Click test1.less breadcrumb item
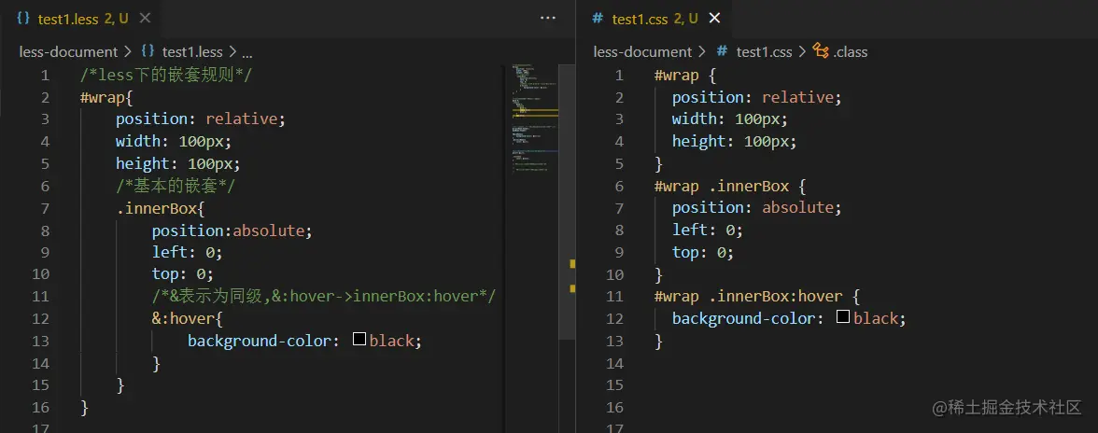This screenshot has width=1098, height=433. pyautogui.click(x=192, y=51)
